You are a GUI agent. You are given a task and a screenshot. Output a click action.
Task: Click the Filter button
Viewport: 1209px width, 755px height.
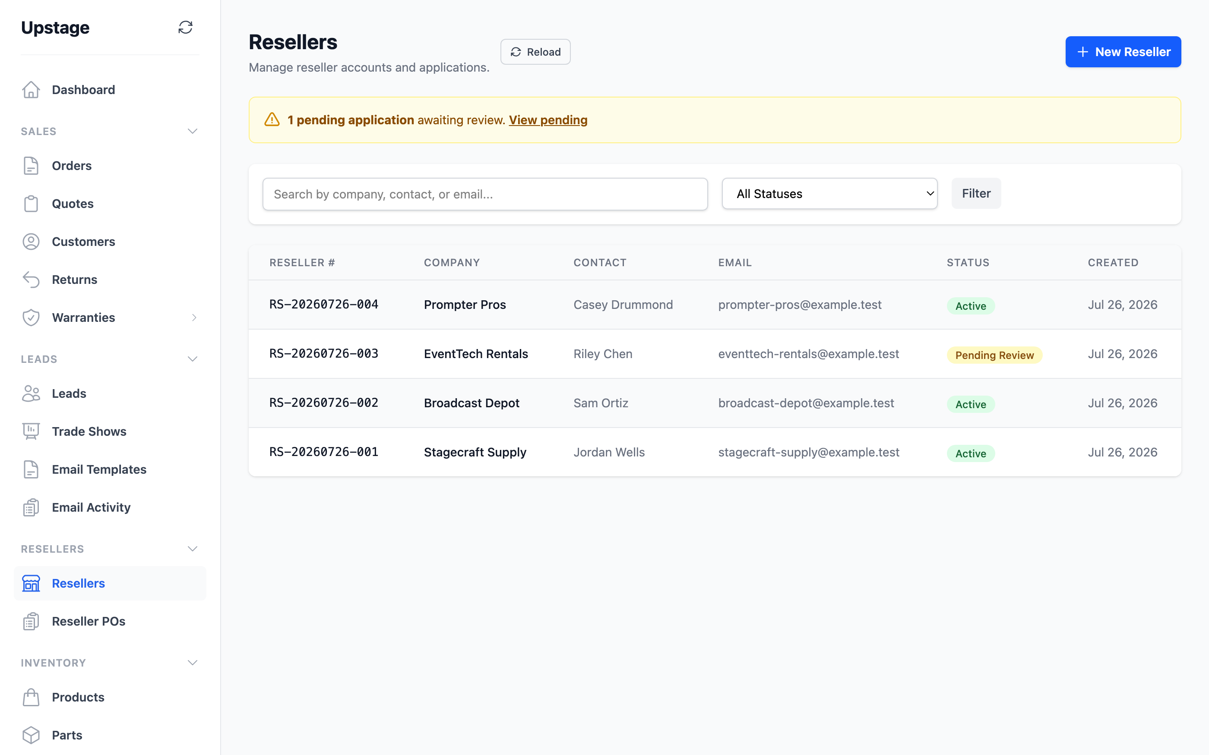click(976, 193)
